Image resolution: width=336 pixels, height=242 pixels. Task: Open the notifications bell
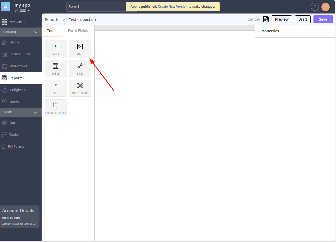pos(315,7)
